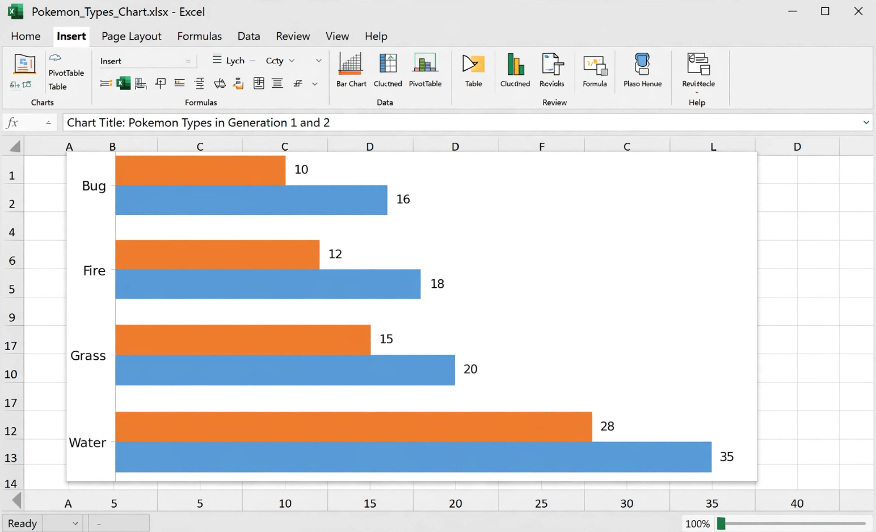Adjust the zoom slider handle
876x532 pixels.
click(x=721, y=524)
